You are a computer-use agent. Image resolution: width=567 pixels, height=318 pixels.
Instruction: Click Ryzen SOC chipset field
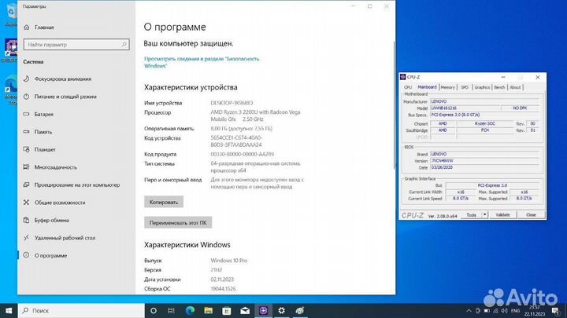[484, 124]
